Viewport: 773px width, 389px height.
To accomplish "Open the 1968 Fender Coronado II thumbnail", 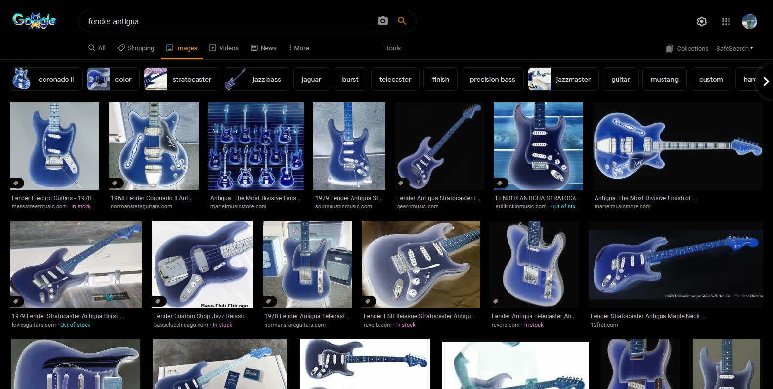I will [x=154, y=146].
